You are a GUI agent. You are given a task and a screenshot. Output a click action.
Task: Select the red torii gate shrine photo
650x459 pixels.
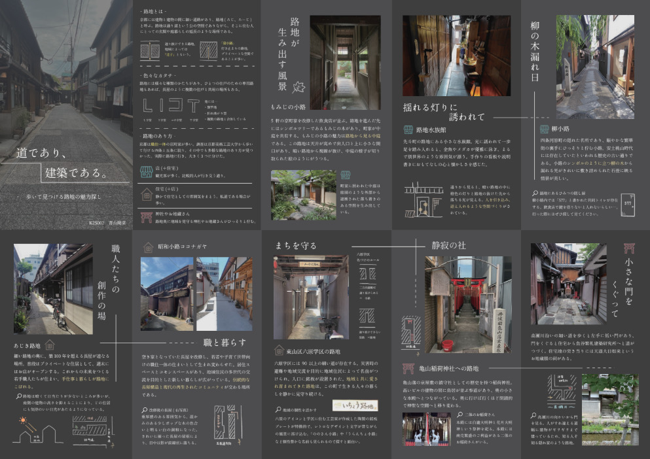point(468,305)
